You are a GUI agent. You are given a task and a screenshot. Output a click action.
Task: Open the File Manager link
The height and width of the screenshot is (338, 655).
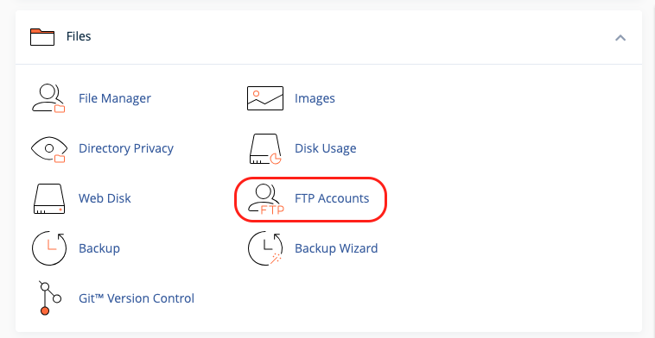tap(115, 98)
